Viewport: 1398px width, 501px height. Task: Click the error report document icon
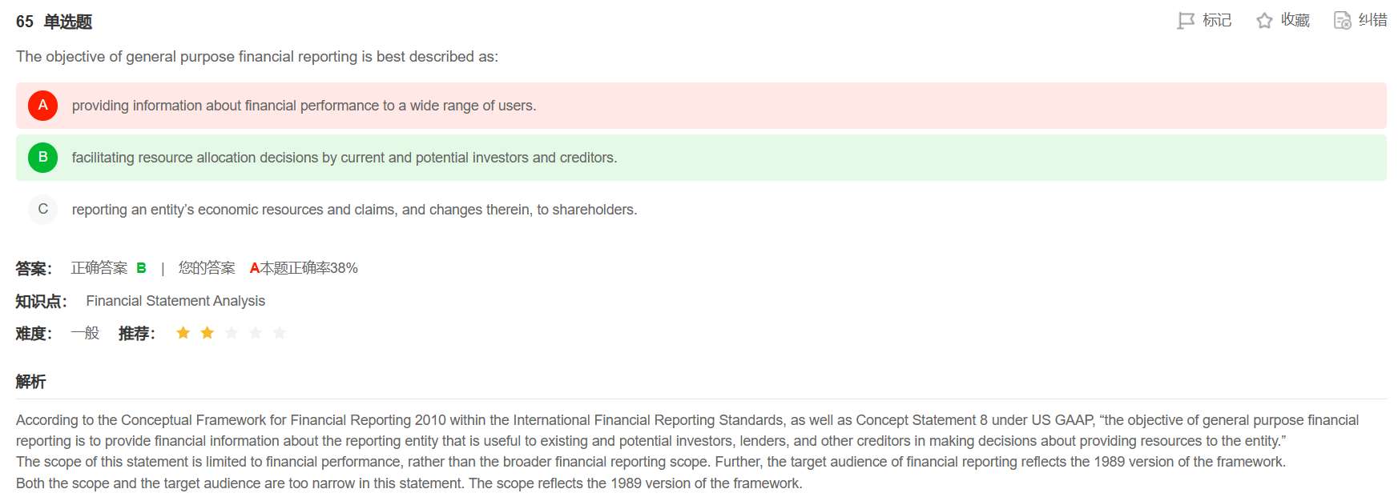click(1342, 21)
